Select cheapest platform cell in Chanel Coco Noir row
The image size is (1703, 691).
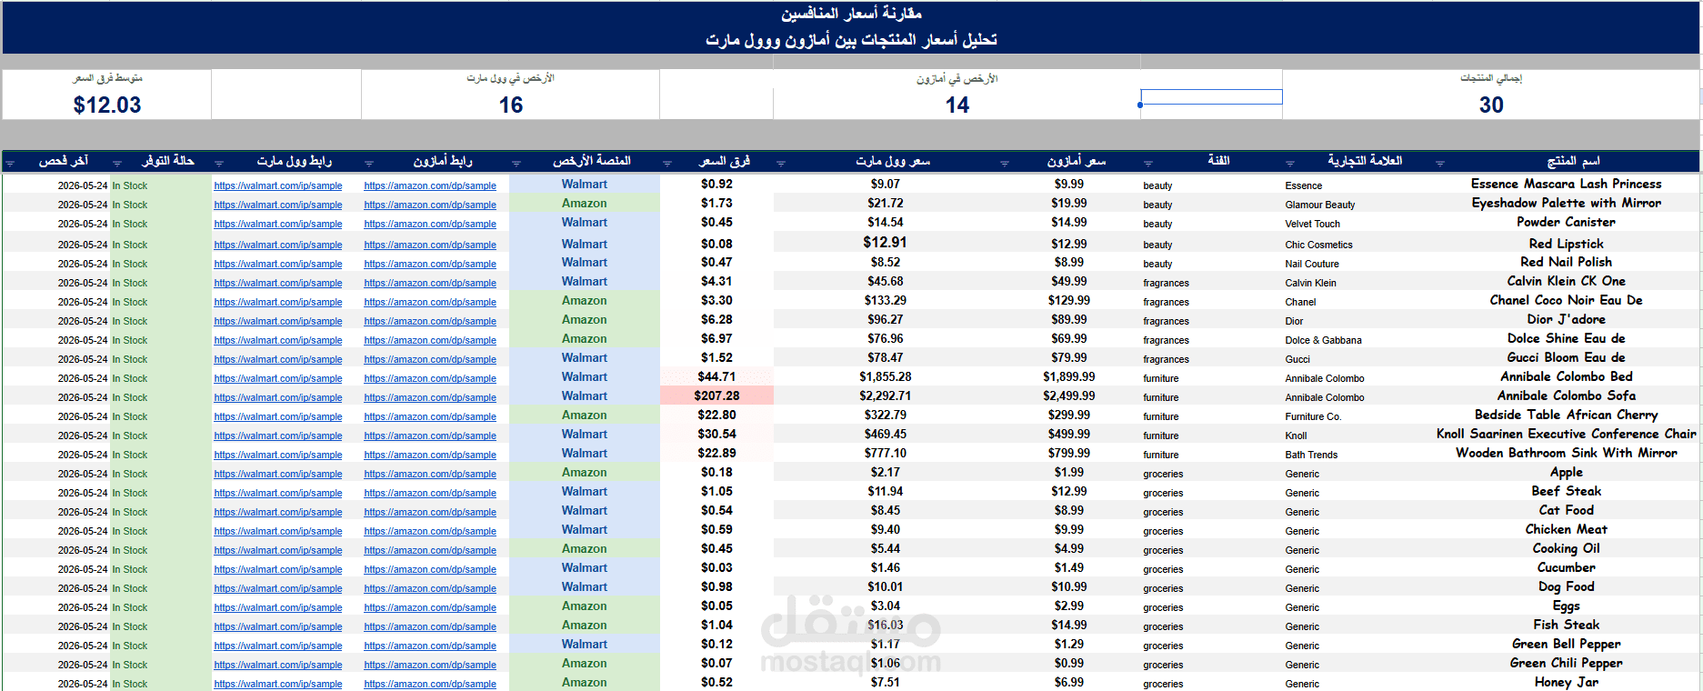[584, 301]
